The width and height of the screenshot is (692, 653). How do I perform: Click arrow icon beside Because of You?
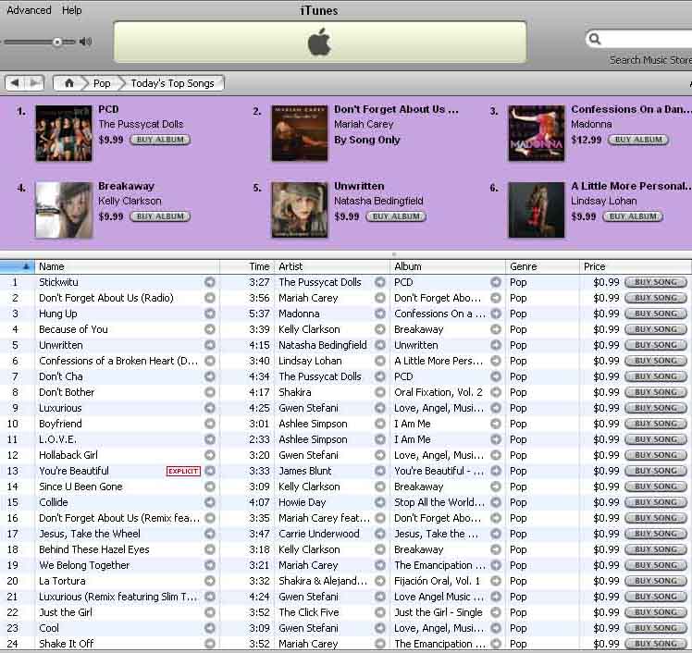[x=210, y=329]
